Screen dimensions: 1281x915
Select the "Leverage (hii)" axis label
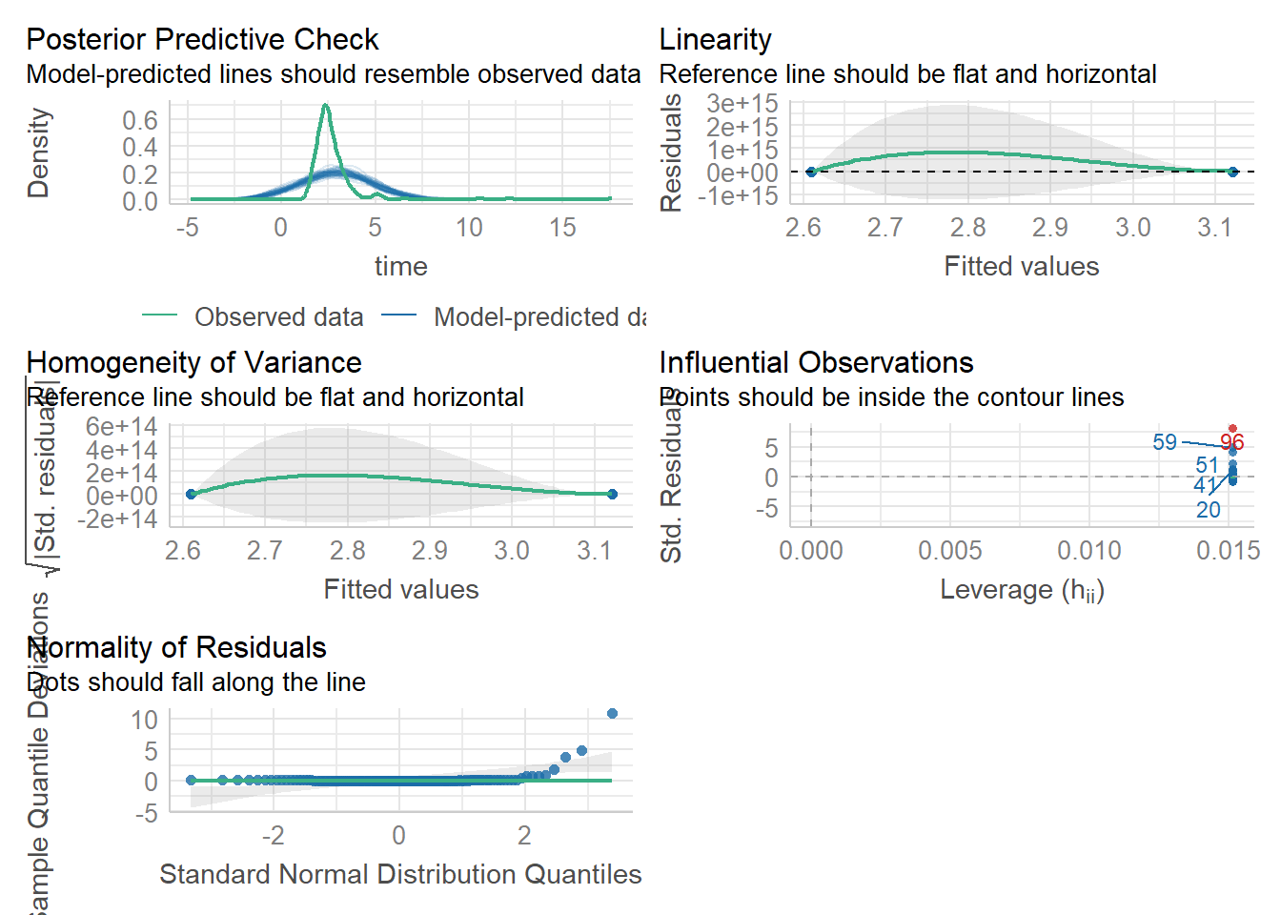[x=1022, y=590]
